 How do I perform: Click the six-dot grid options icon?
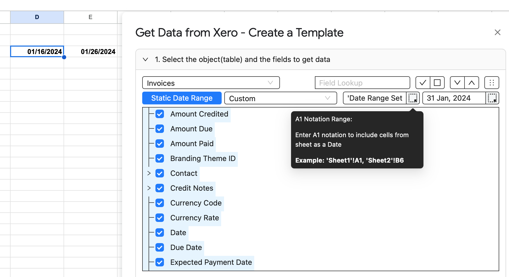click(492, 83)
